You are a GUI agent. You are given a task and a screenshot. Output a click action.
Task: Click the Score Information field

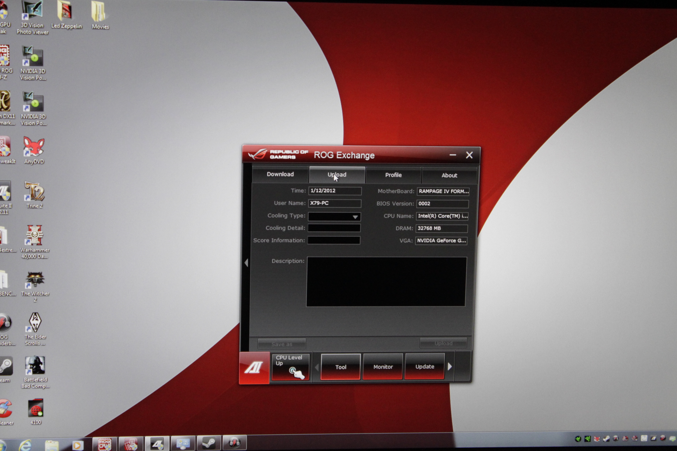[x=334, y=240]
